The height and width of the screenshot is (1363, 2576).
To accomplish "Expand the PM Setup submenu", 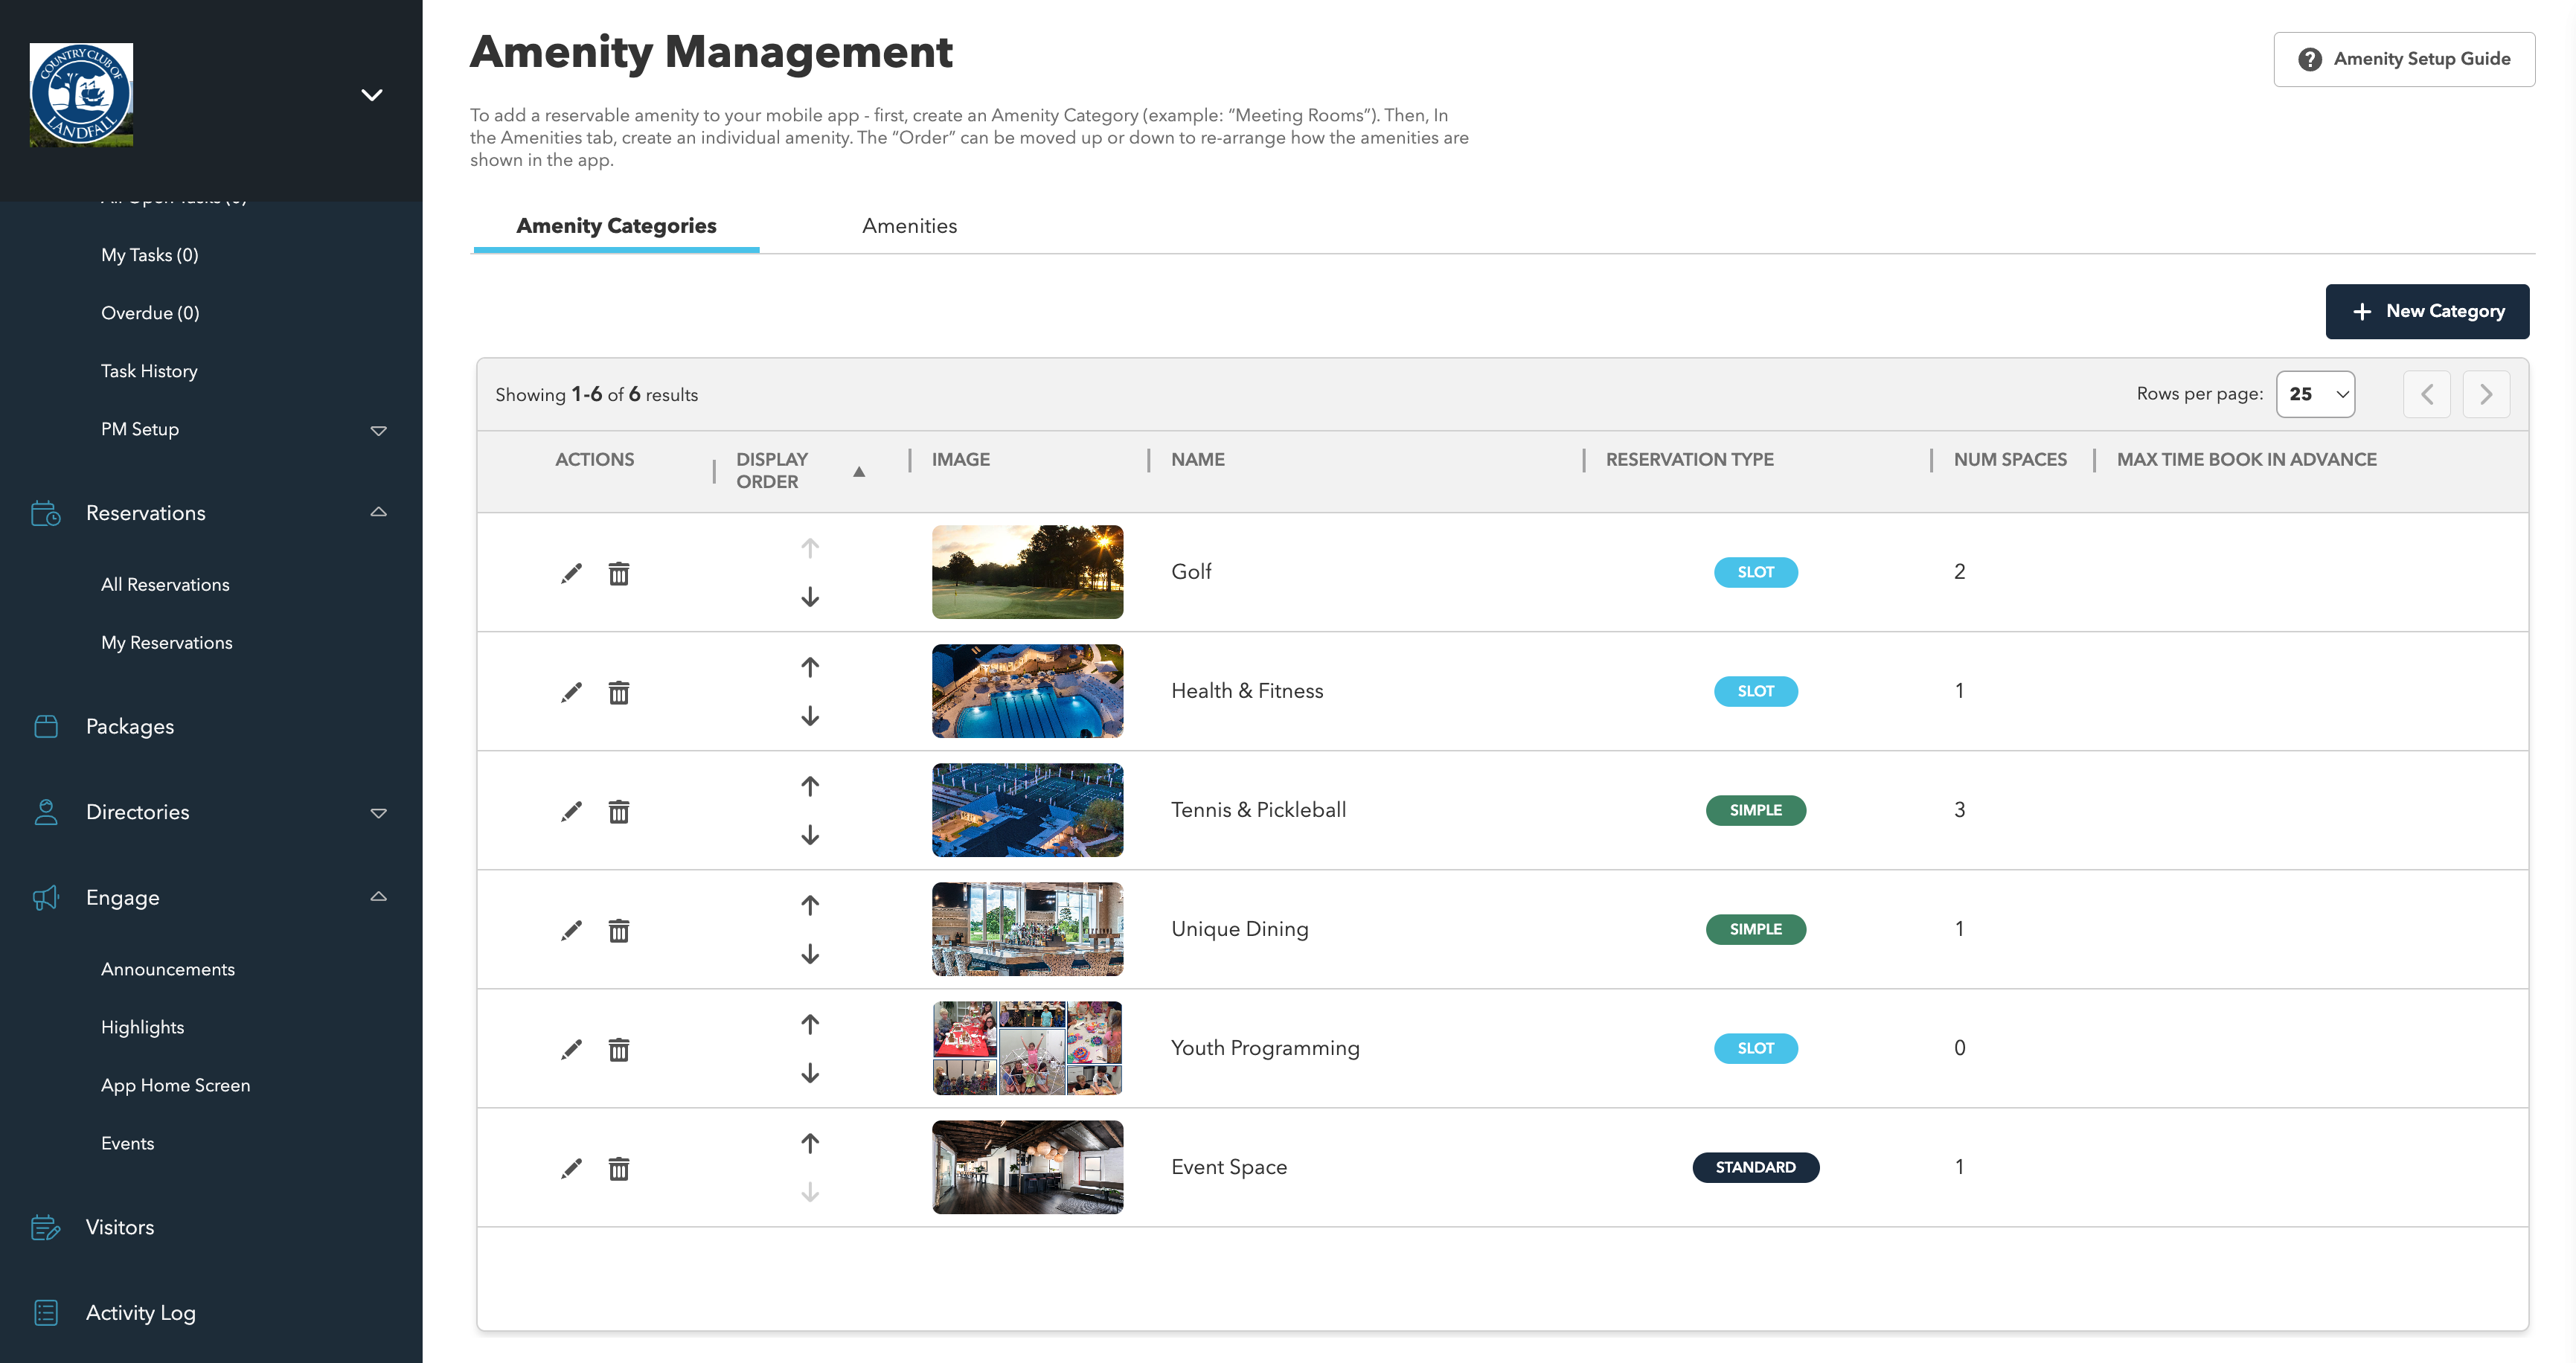I will click(378, 430).
